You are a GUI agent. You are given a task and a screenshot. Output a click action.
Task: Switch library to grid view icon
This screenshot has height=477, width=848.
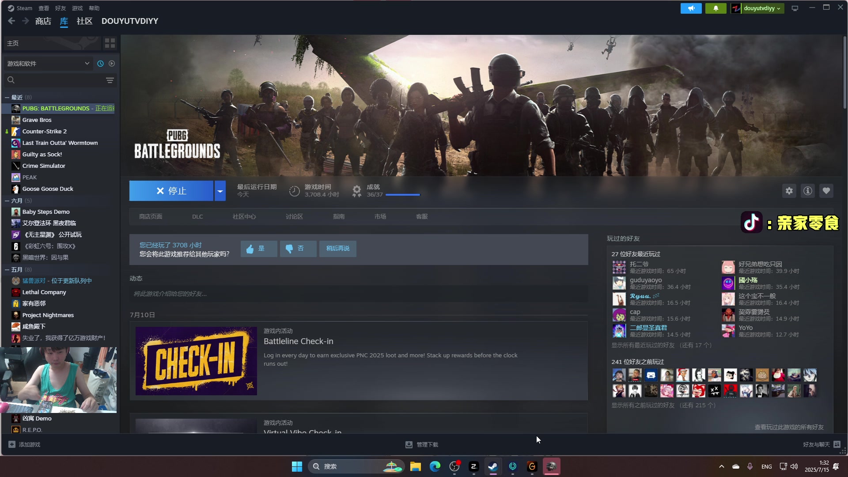click(x=110, y=43)
